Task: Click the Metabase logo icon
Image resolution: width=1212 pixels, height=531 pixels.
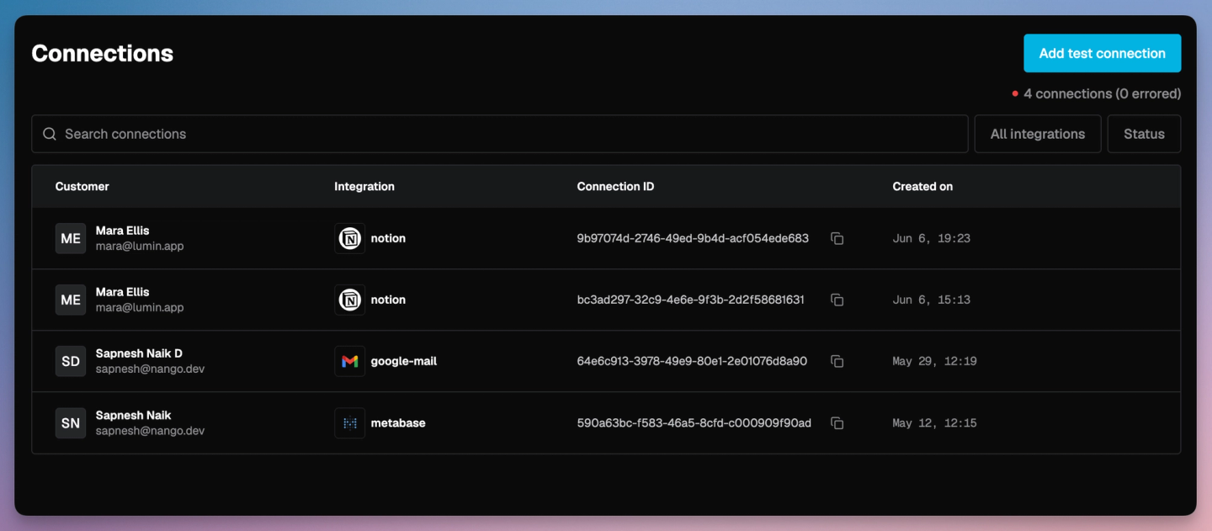Action: click(x=350, y=422)
